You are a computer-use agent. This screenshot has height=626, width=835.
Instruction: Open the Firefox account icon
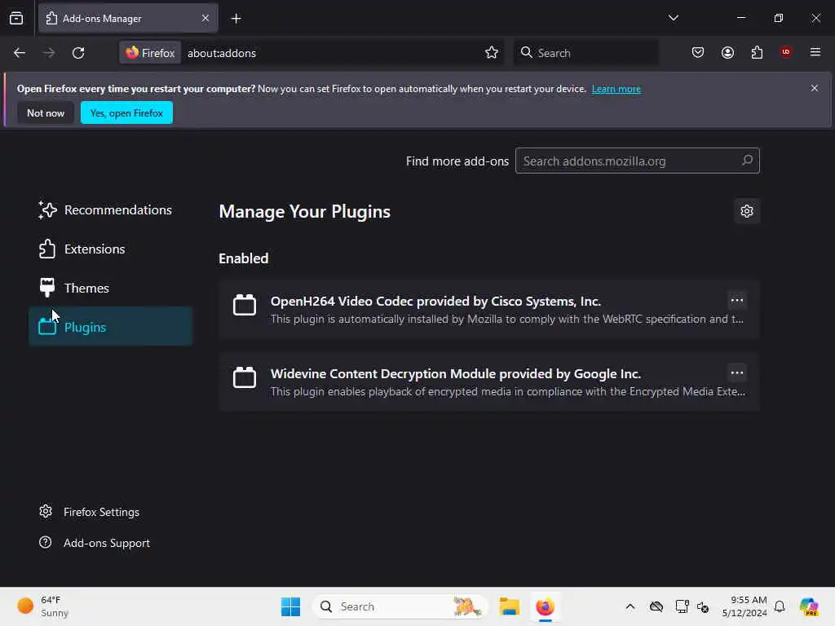727,52
